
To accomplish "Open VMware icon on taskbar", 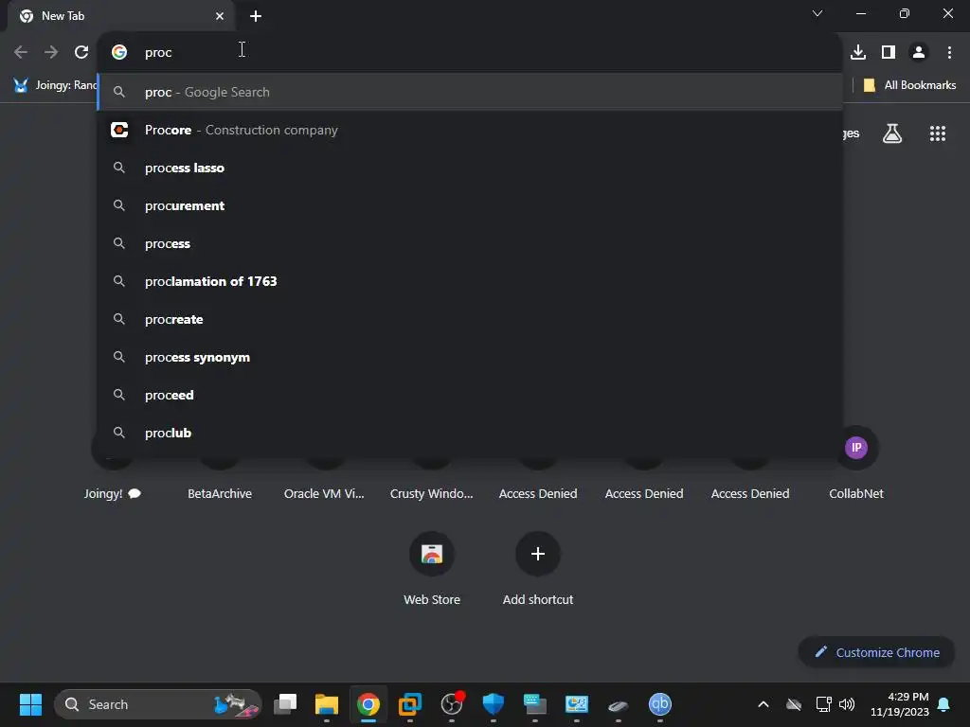I will pyautogui.click(x=409, y=704).
